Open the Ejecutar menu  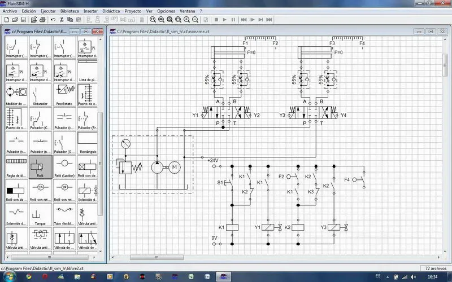pos(48,11)
